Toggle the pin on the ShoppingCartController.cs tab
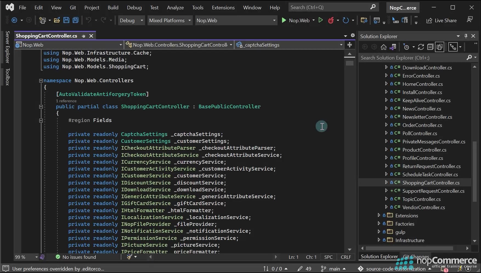Image resolution: width=481 pixels, height=273 pixels. (x=84, y=36)
